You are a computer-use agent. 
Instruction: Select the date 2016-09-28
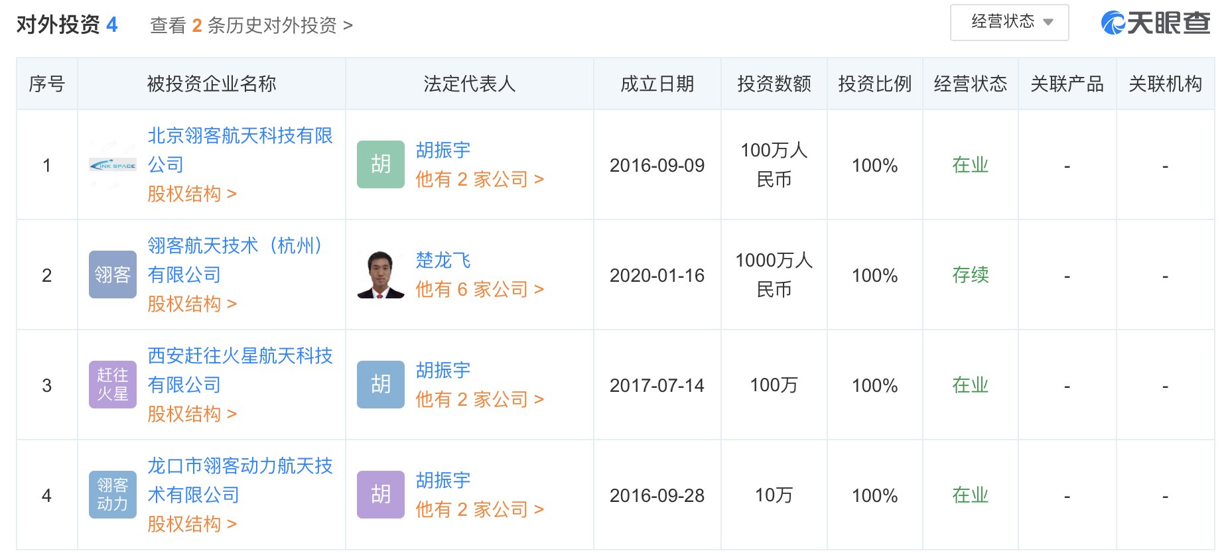tap(657, 495)
